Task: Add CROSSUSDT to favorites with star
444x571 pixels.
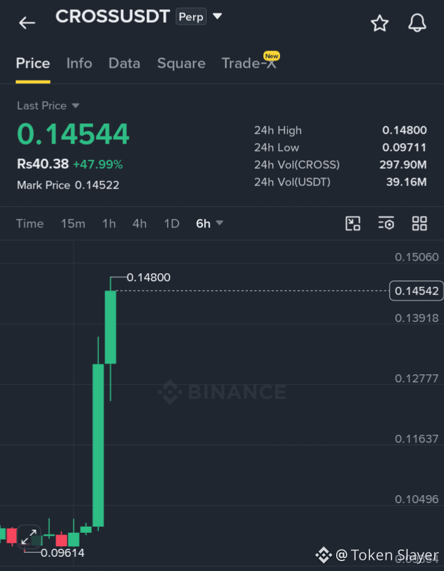Action: coord(379,23)
